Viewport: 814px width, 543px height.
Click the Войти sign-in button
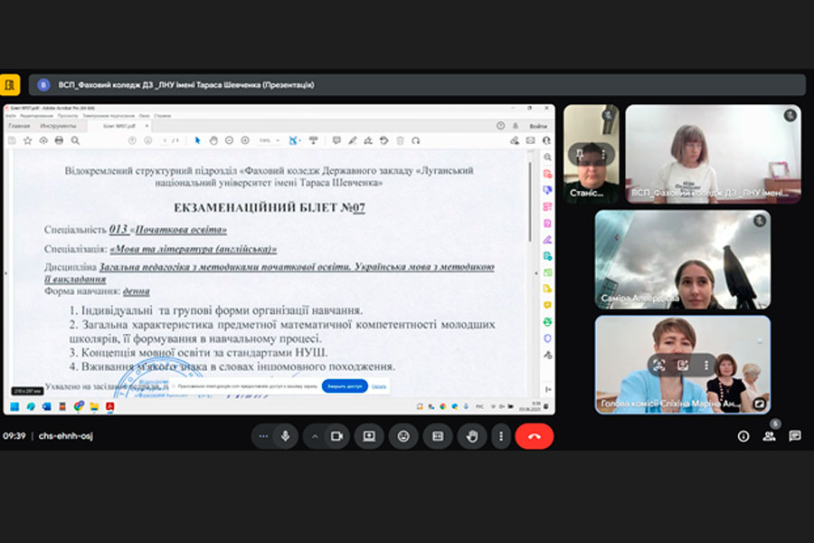[538, 126]
